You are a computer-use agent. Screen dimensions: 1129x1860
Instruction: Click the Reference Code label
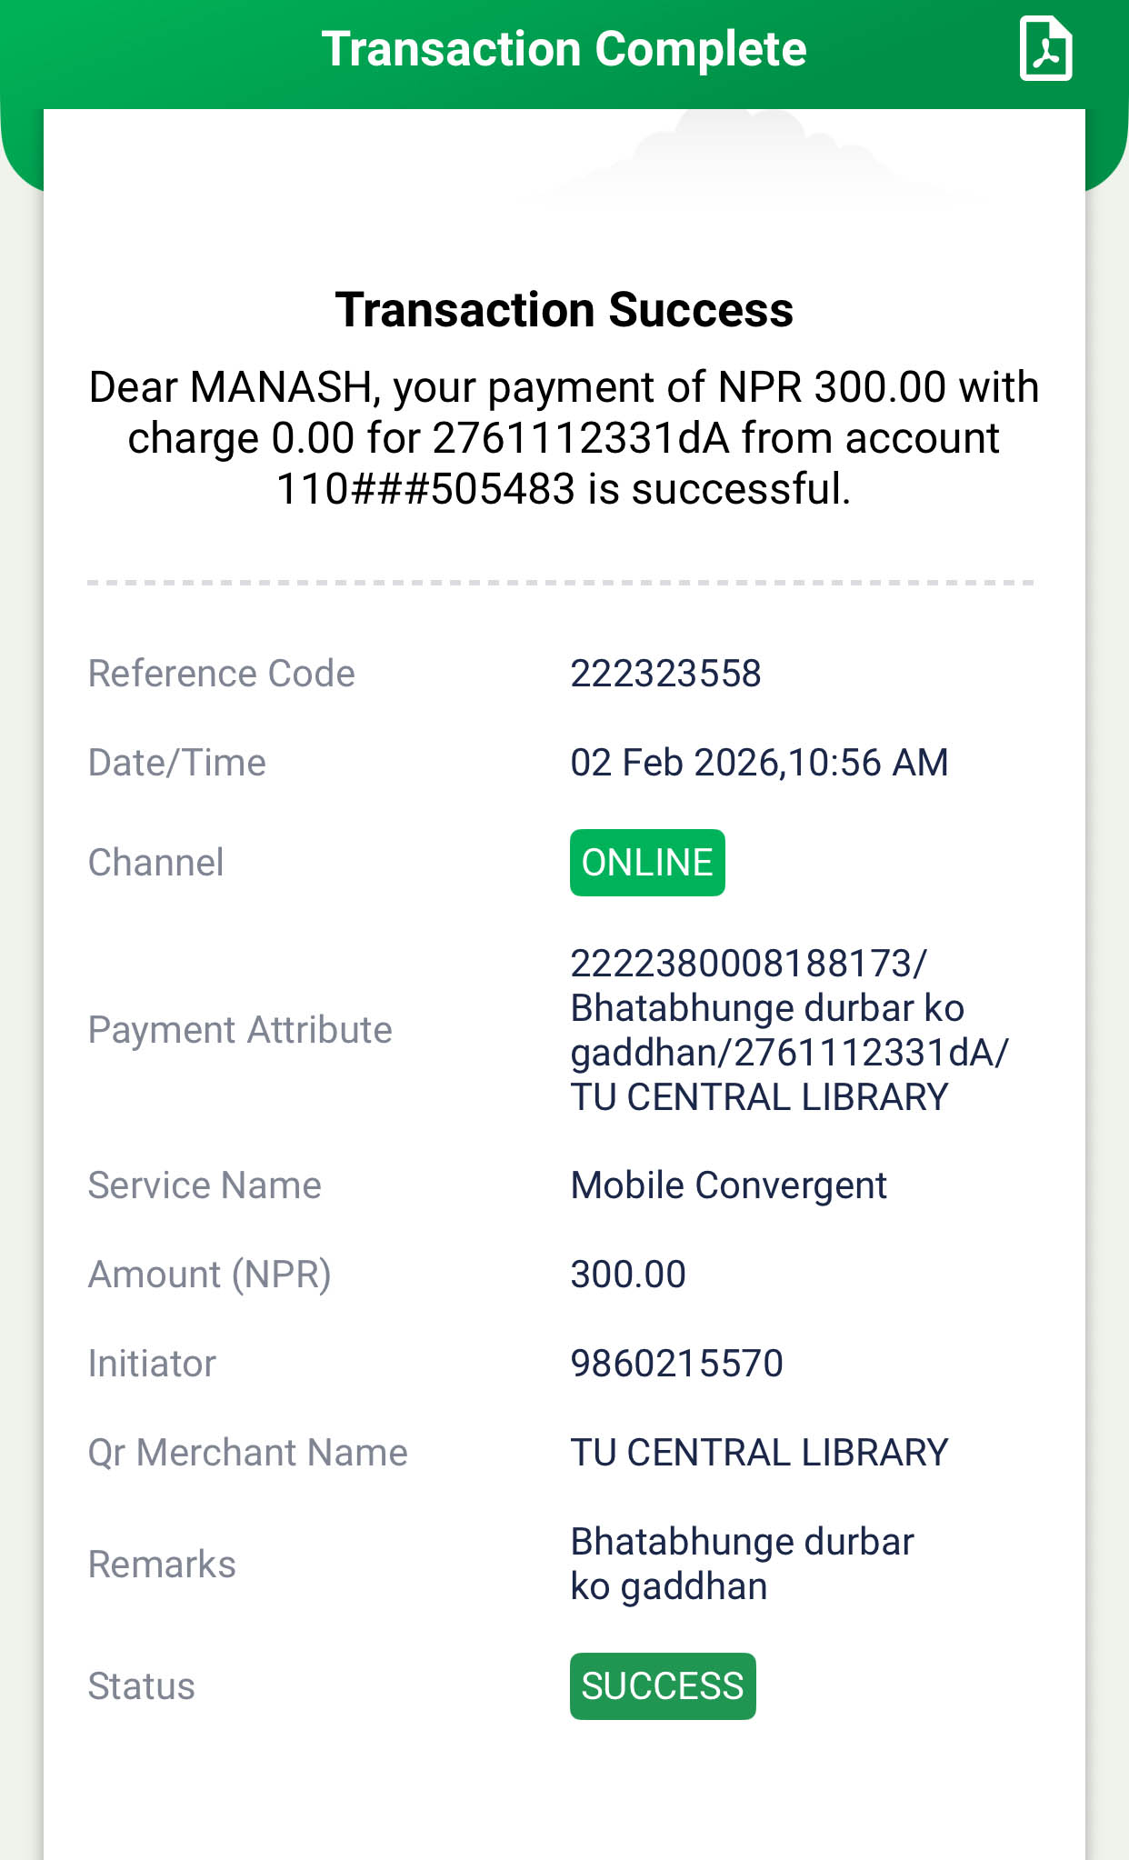[x=221, y=674]
